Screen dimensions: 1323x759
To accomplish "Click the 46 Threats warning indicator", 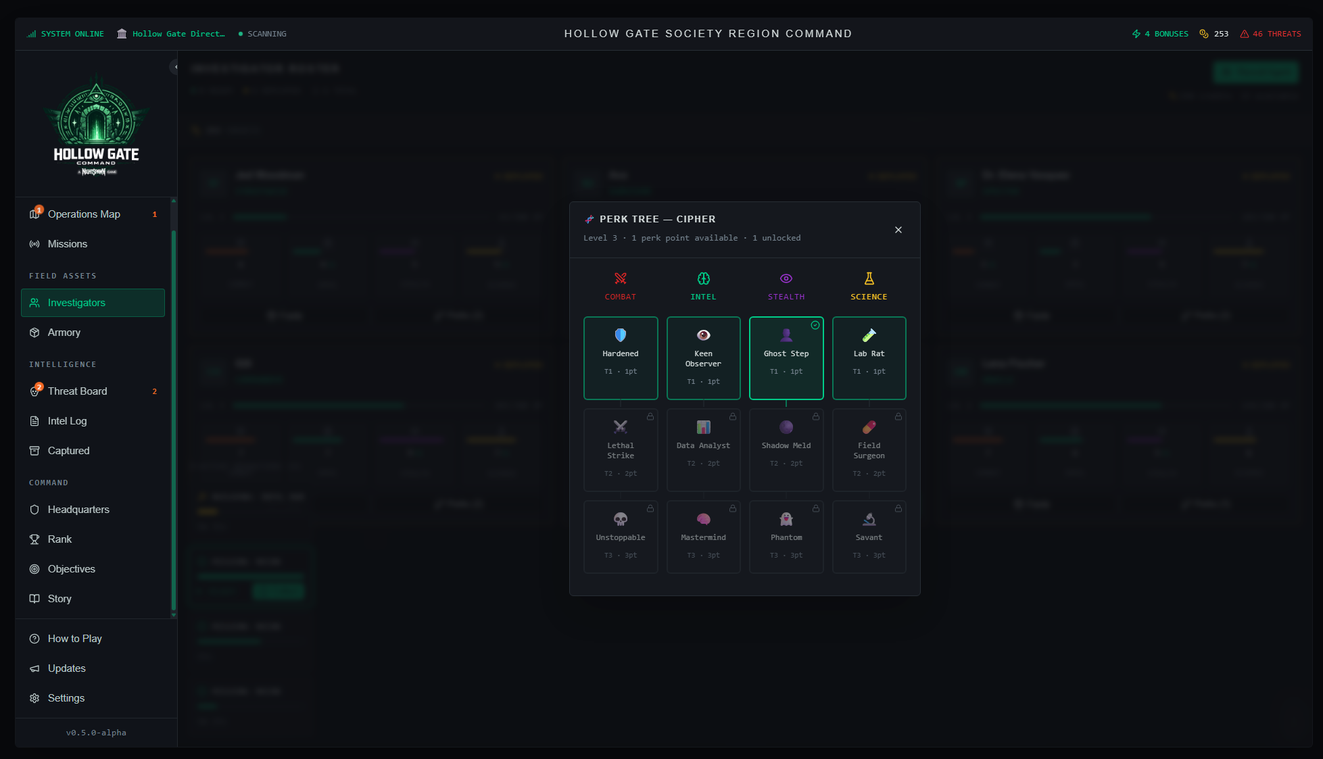I will (x=1270, y=34).
